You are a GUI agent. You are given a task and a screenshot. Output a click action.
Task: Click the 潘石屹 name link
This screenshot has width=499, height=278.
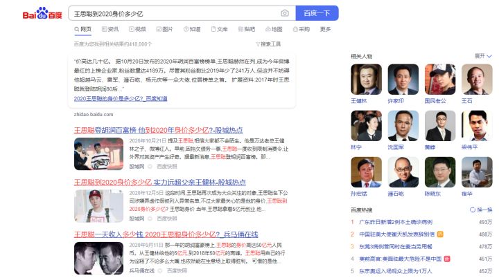(396, 194)
